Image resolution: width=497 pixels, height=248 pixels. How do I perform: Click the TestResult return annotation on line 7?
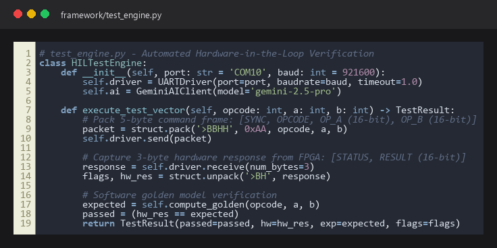[x=423, y=111]
